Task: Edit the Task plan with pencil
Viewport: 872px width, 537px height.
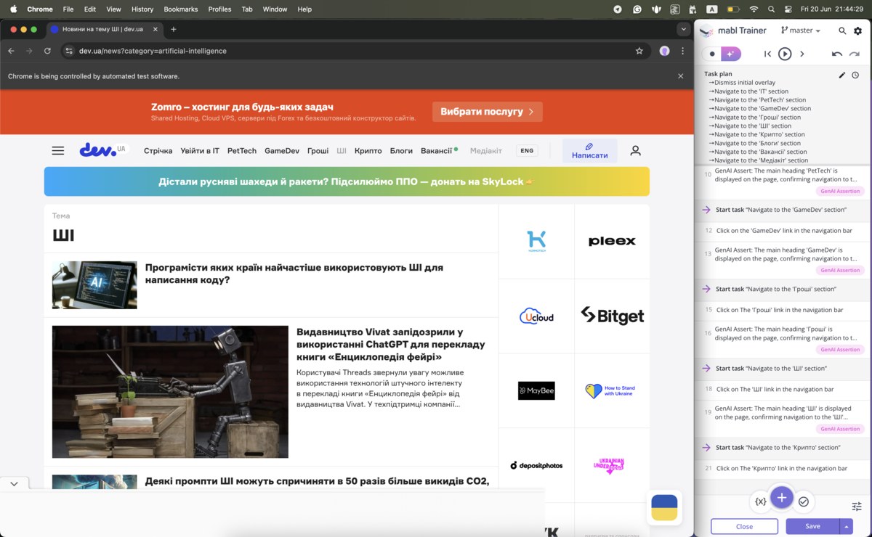Action: 842,75
